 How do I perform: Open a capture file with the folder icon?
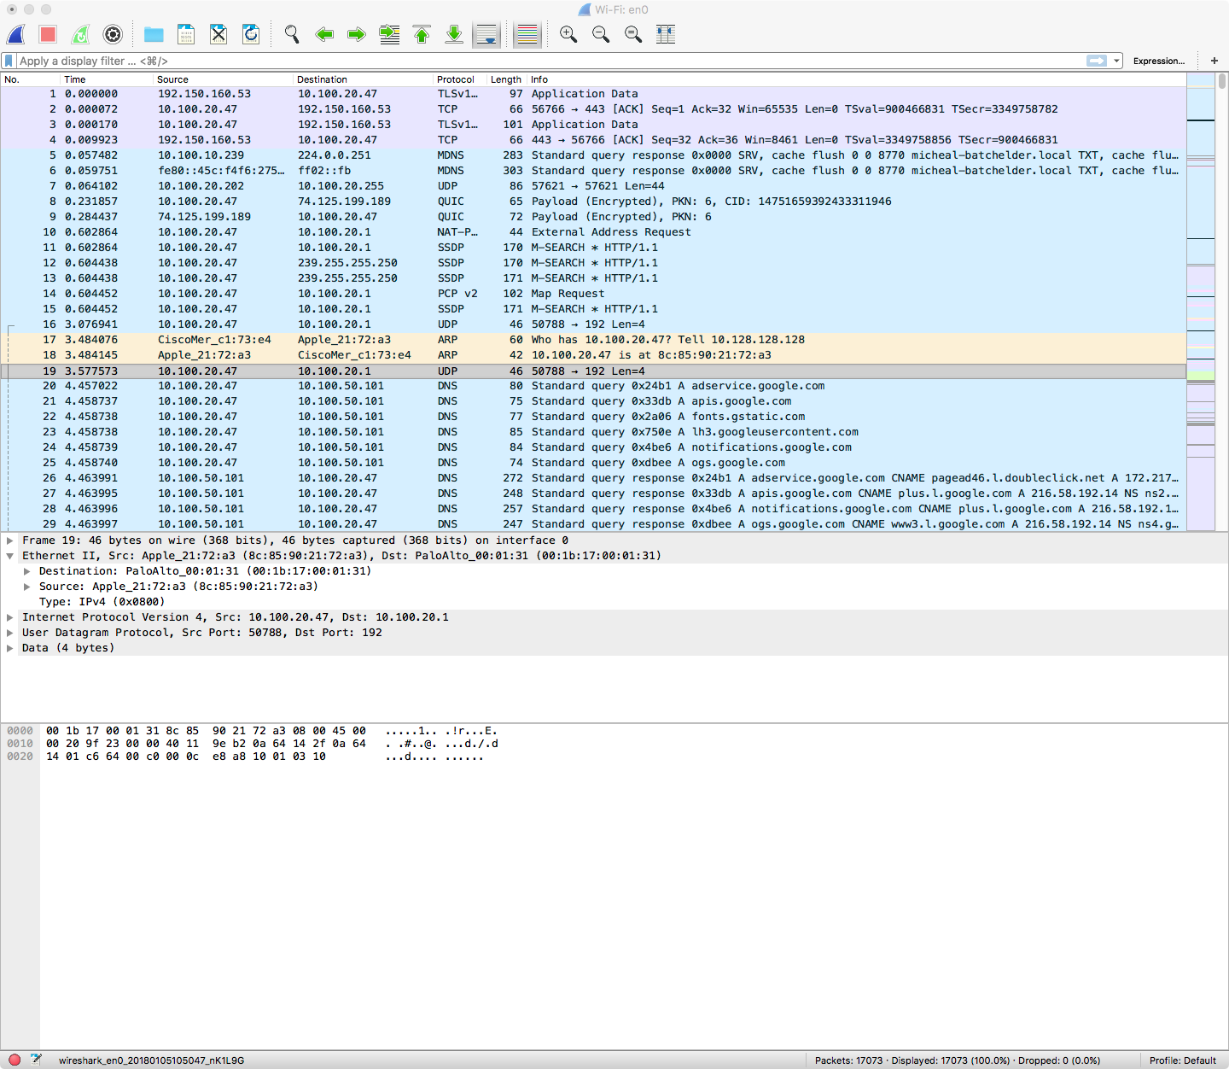click(x=154, y=34)
